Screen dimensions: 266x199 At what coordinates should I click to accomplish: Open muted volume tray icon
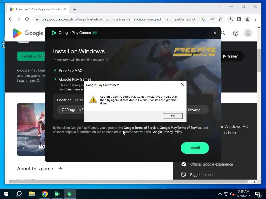[x=232, y=194]
